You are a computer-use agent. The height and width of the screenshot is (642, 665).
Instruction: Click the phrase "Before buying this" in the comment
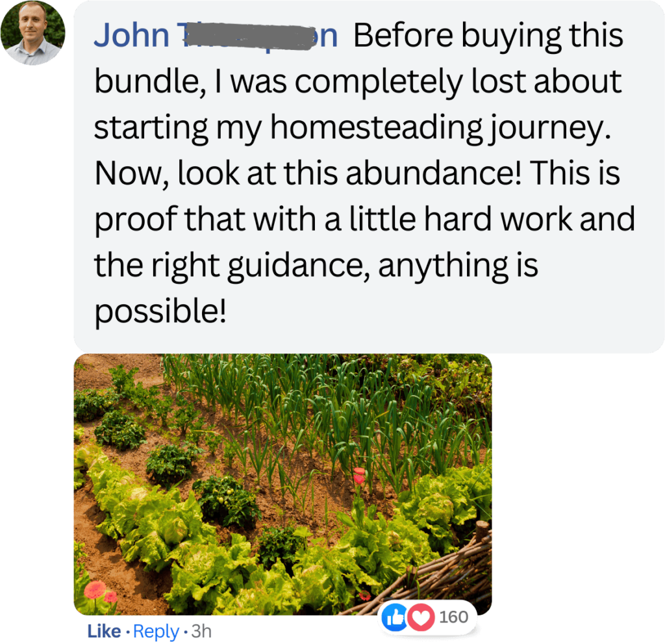pos(488,36)
